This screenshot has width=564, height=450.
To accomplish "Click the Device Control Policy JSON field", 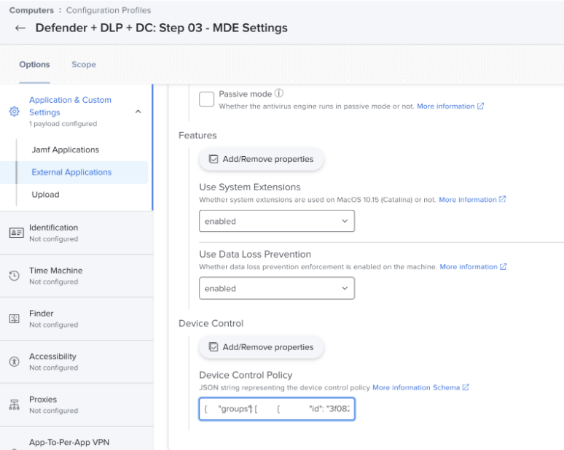I will pos(276,409).
